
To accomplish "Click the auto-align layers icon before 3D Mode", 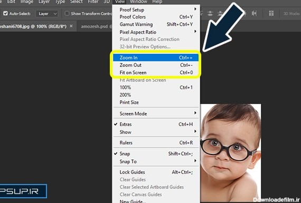I will [x=271, y=13].
